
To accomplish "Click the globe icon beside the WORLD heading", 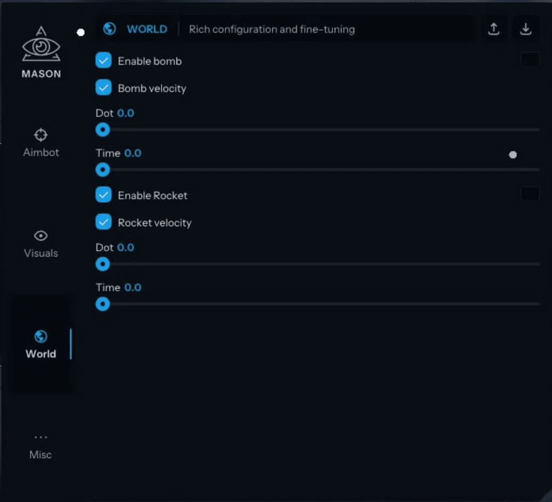I will (110, 29).
